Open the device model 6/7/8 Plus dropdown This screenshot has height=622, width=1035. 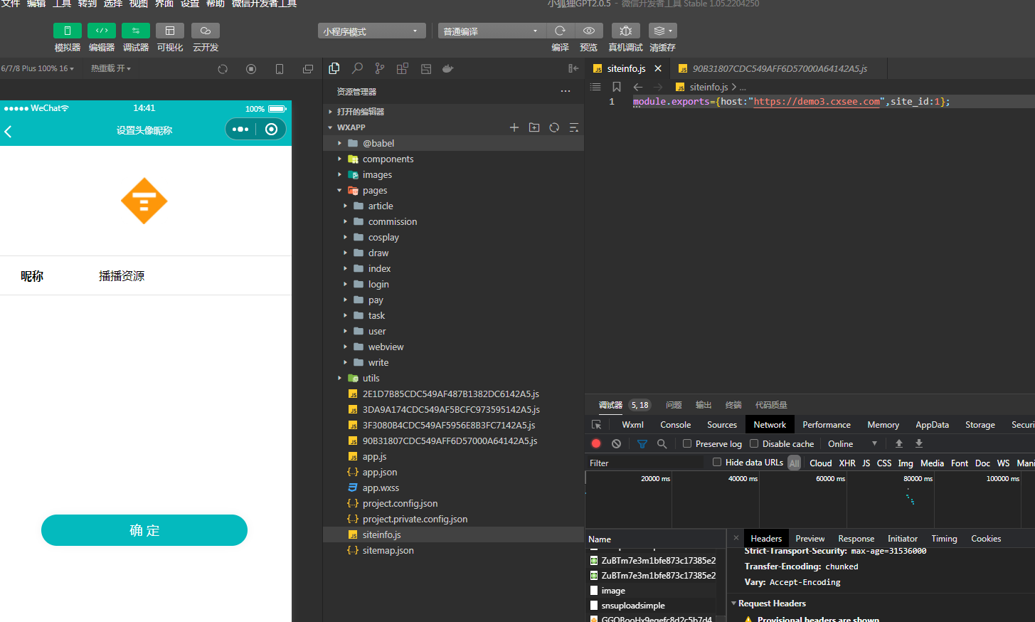tap(38, 68)
